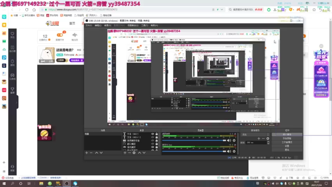This screenshot has width=332, height=187.
Task: Open ranking icon in Douyu dark sidebar
Action: (x=12, y=47)
